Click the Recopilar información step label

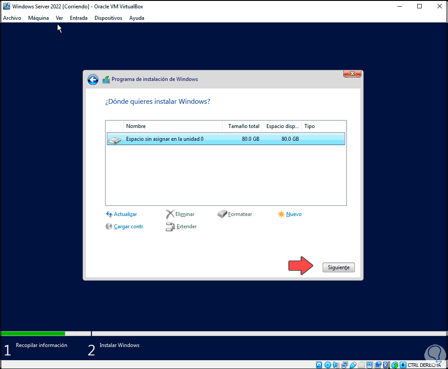point(41,345)
